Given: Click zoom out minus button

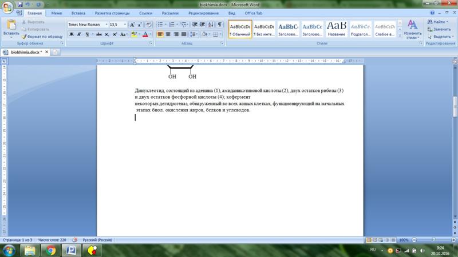Looking at the screenshot, I should pos(414,240).
